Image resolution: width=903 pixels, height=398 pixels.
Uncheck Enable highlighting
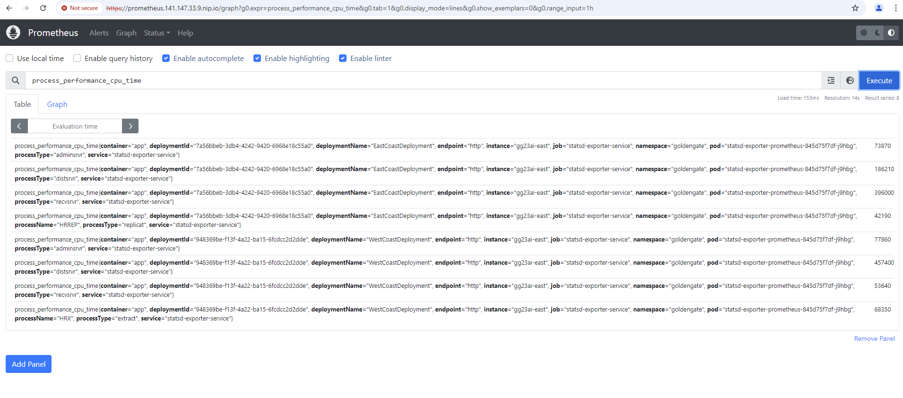(x=257, y=58)
